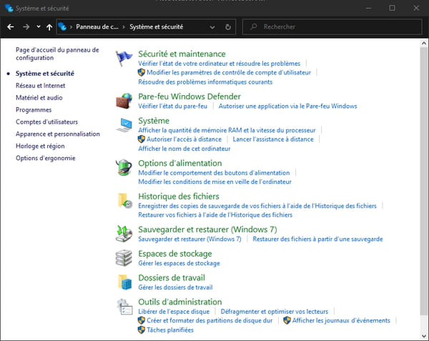Screen dimensions: 429x341
Task: Select Système et sécurité in the sidebar
Action: point(45,74)
